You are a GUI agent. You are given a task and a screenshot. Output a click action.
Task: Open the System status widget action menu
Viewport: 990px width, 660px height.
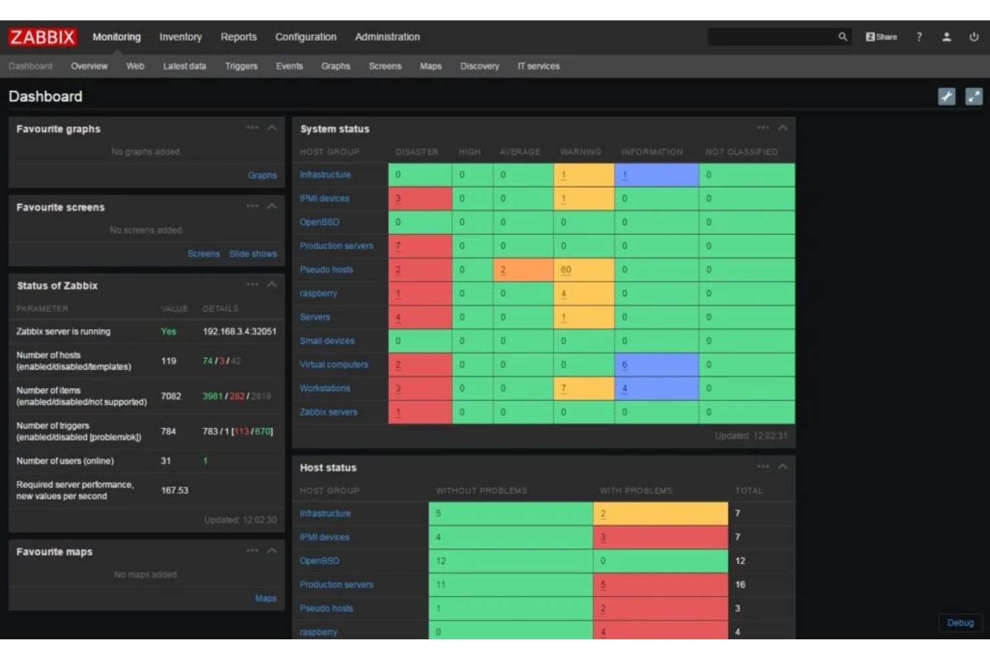point(763,128)
